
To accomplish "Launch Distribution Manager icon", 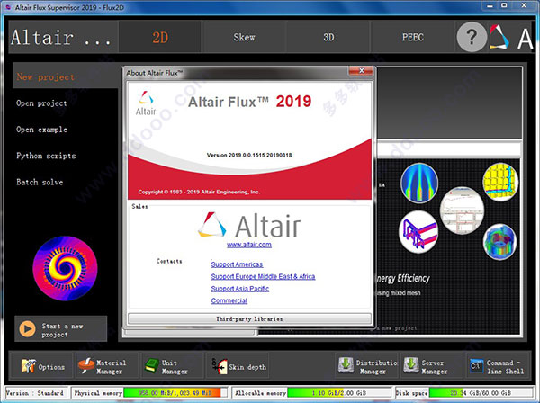I will [x=346, y=365].
